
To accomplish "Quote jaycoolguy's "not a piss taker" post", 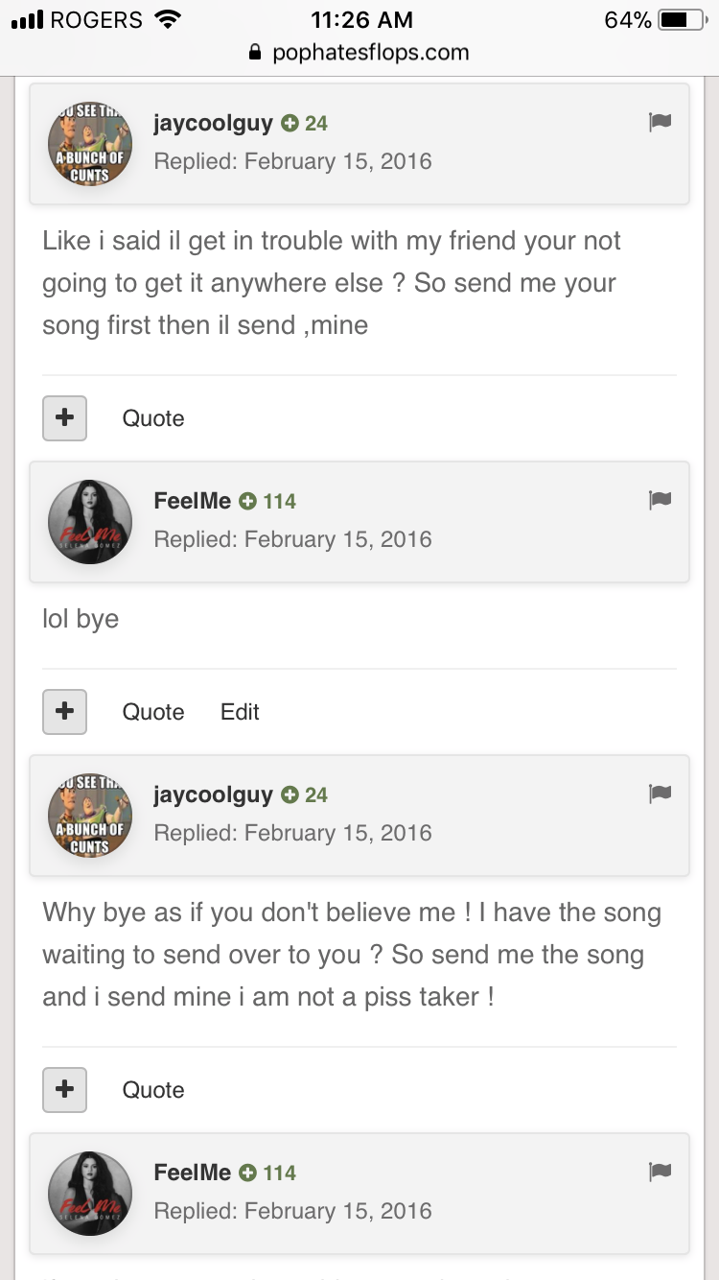I will pos(153,1090).
